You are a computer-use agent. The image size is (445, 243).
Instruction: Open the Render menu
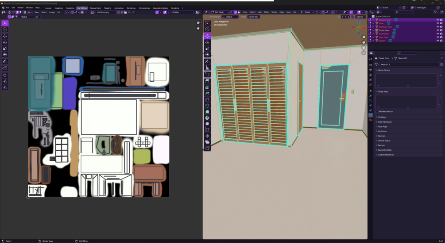(20, 8)
